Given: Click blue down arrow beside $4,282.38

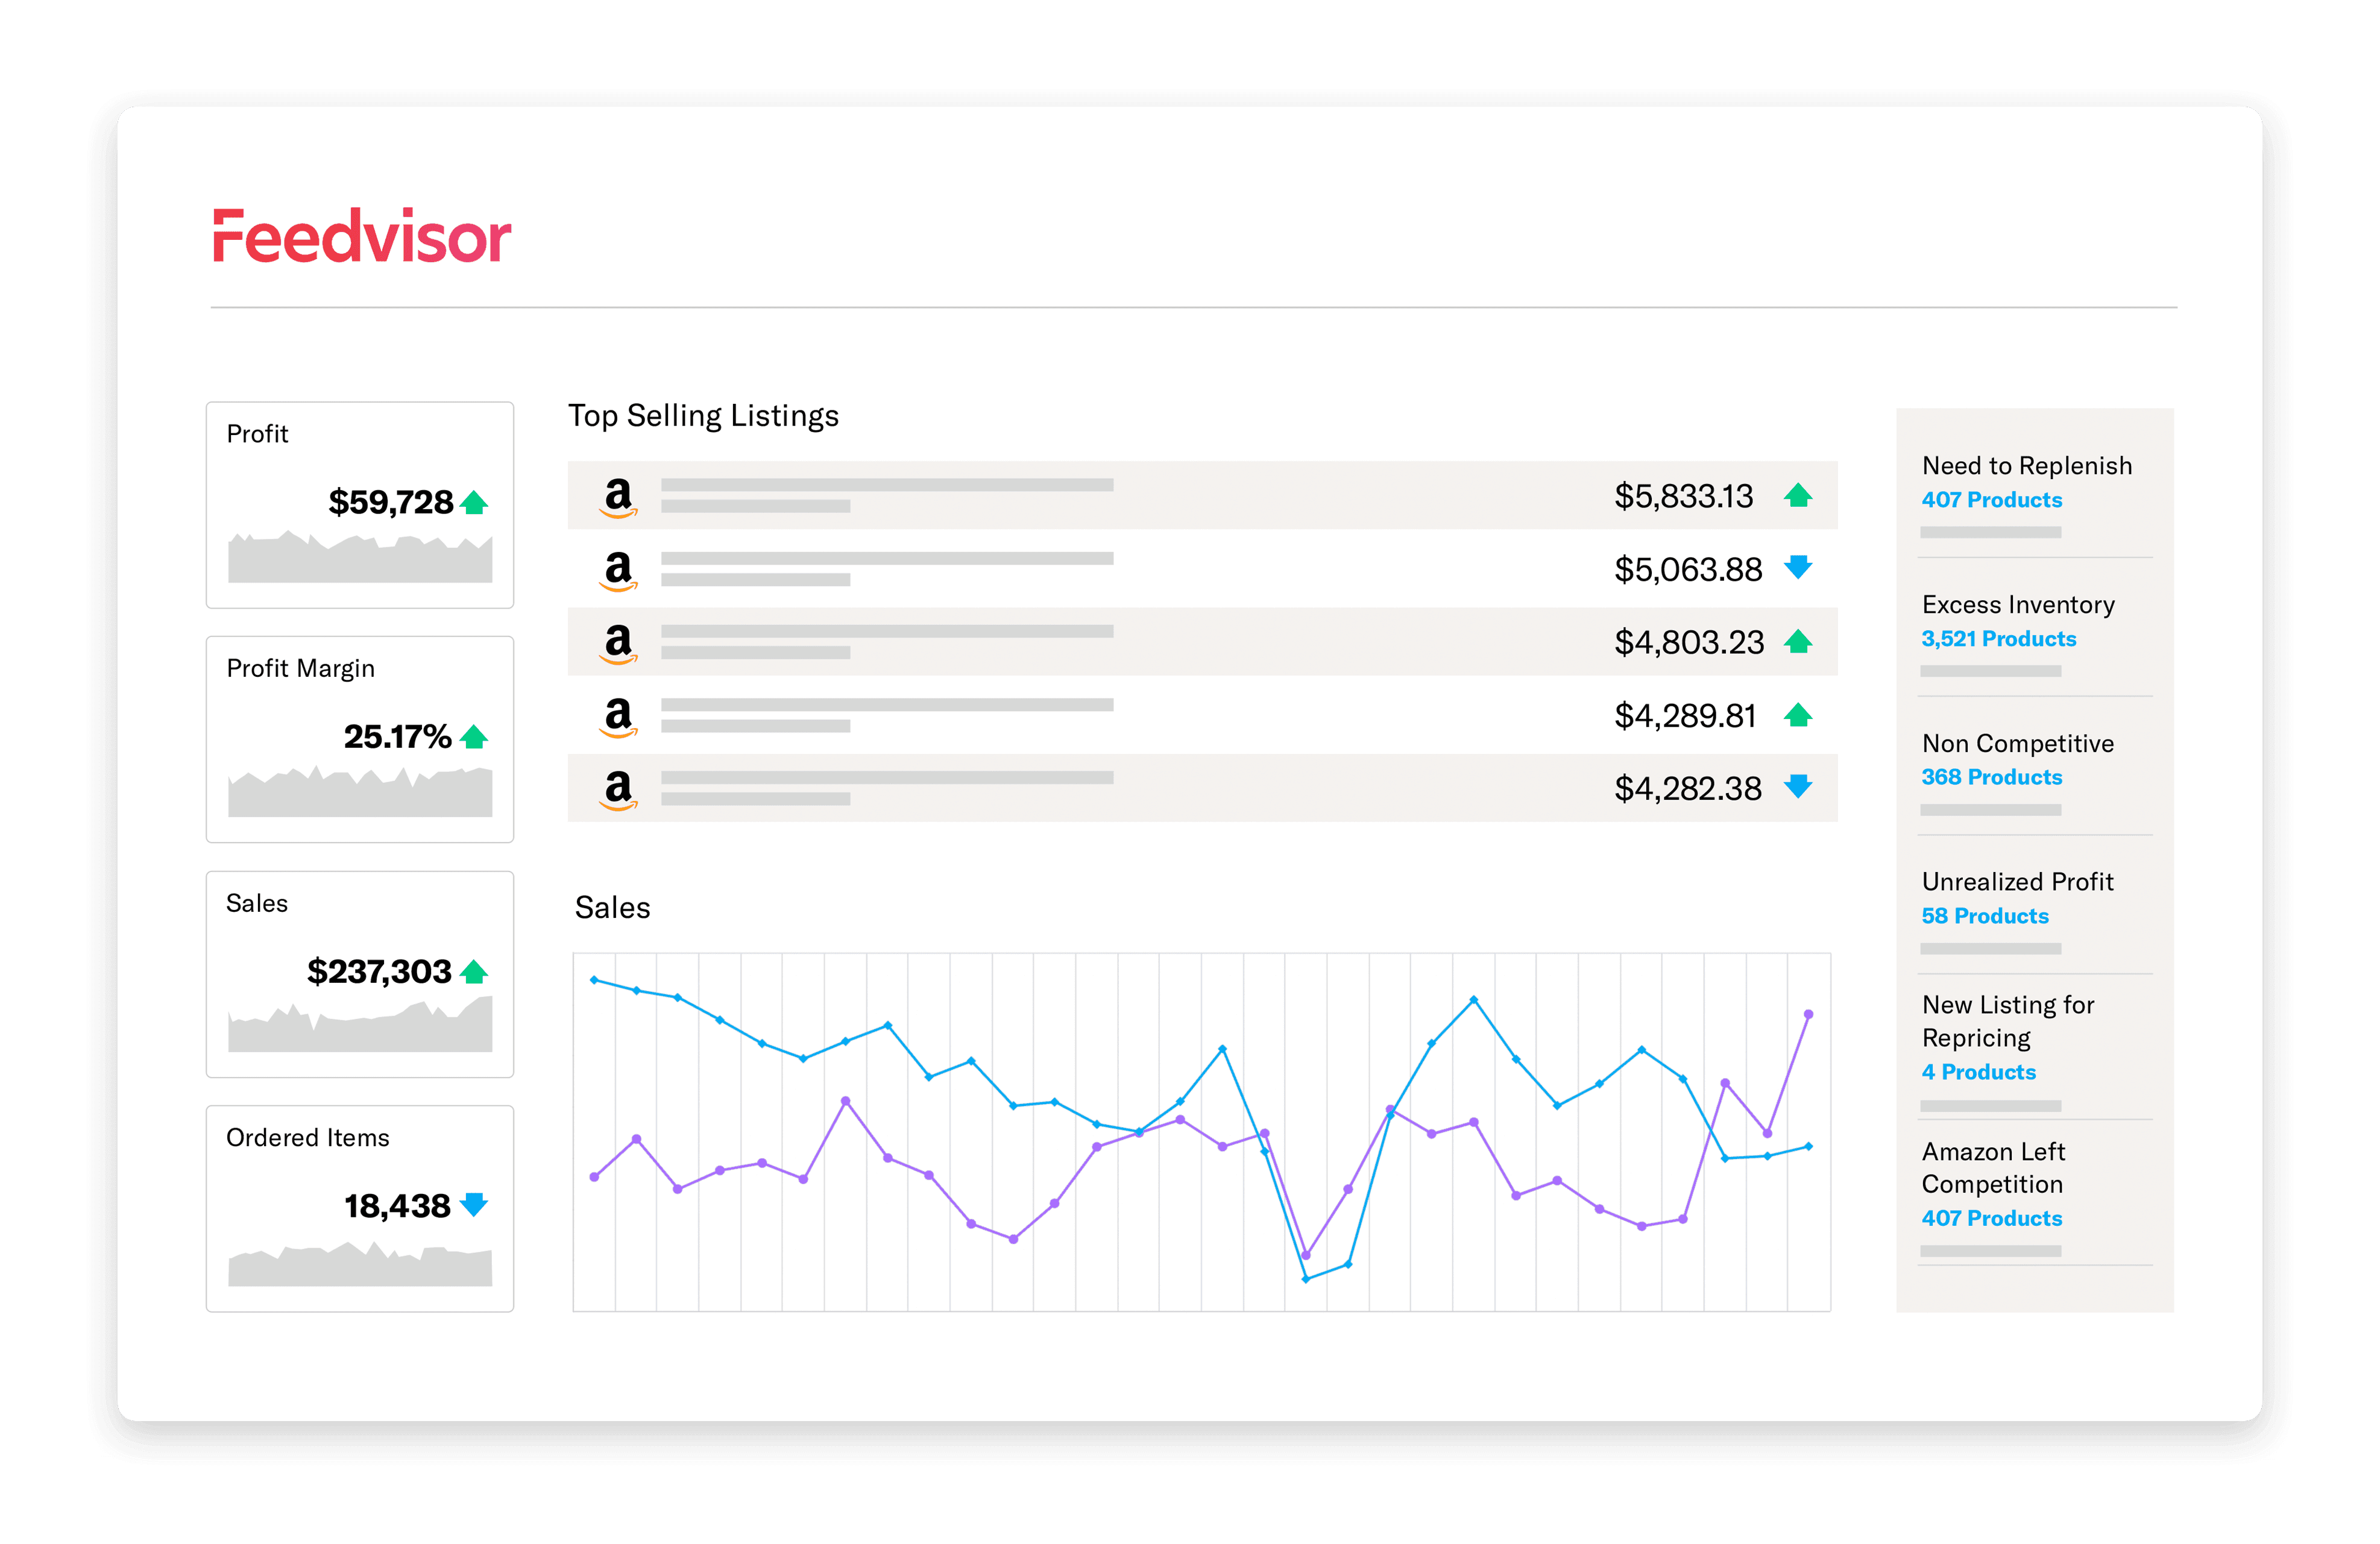Looking at the screenshot, I should pyautogui.click(x=1797, y=786).
